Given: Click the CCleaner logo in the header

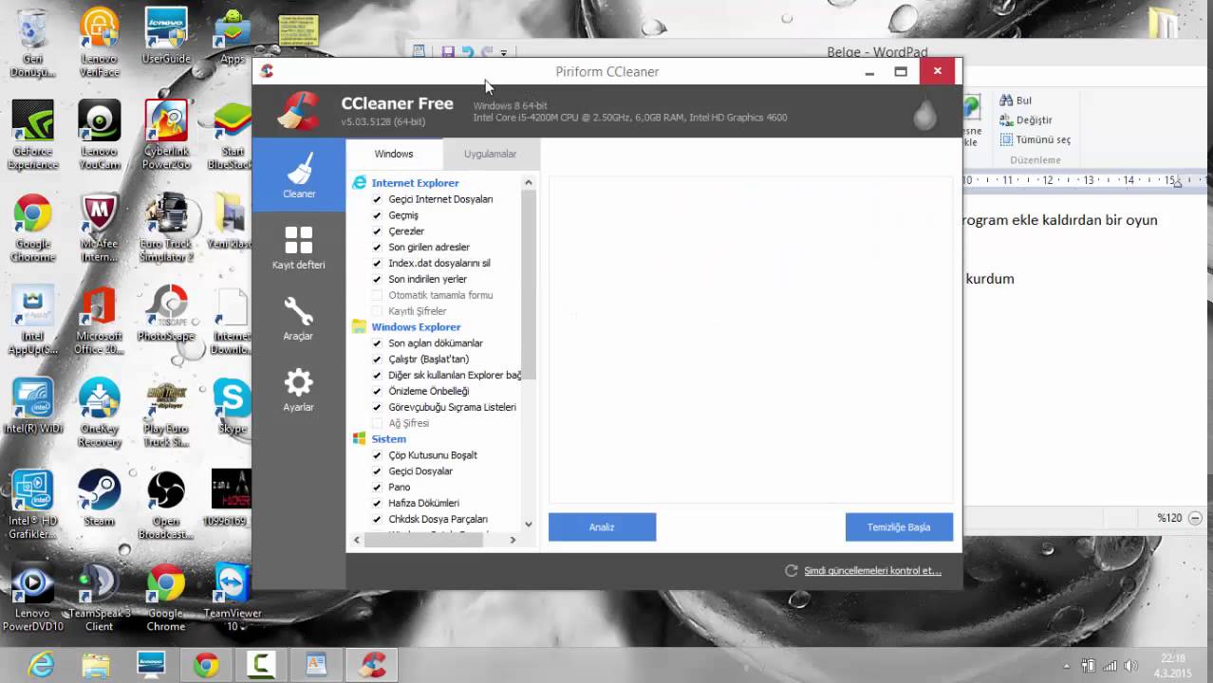Looking at the screenshot, I should coord(298,110).
